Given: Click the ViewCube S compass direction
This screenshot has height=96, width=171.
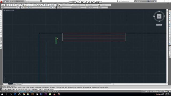Looking at the screenshot, I should tap(159, 21).
